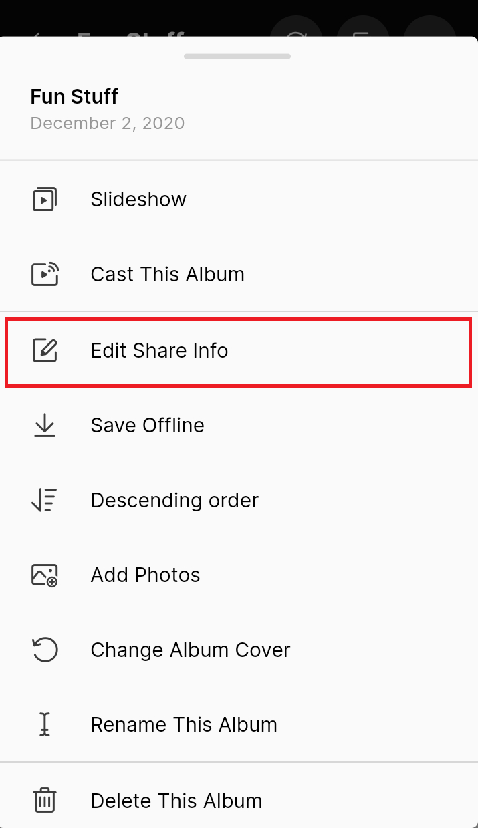
Task: Select Rename This Album
Action: pos(239,724)
